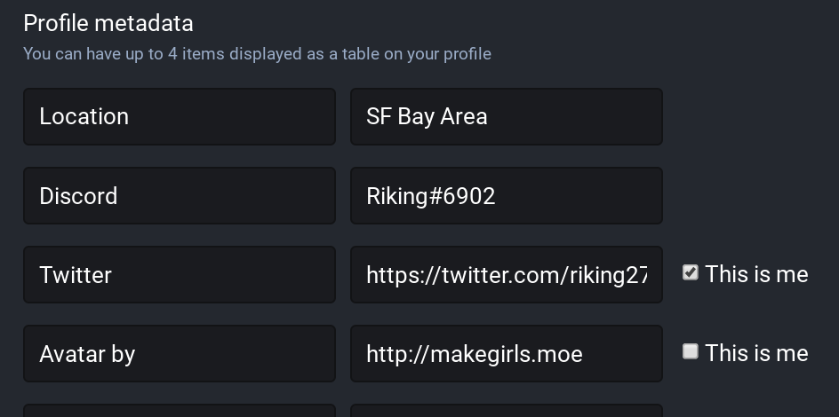Click the twitter.com URL field
This screenshot has height=417, width=839.
click(x=507, y=274)
